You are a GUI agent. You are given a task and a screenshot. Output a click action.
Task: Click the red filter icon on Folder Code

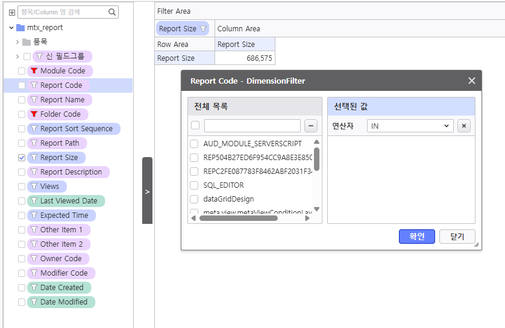(34, 114)
